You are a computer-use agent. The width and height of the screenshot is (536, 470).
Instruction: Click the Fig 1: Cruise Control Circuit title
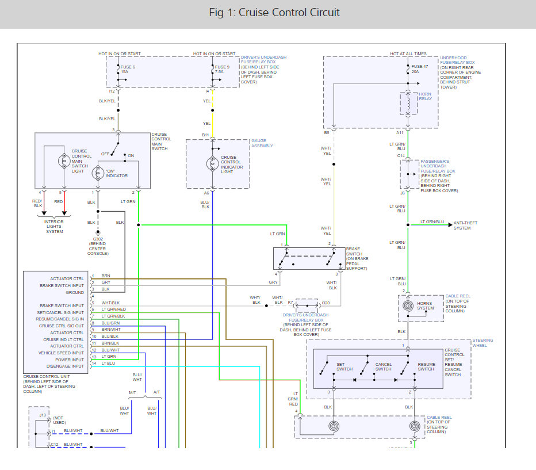pos(274,13)
